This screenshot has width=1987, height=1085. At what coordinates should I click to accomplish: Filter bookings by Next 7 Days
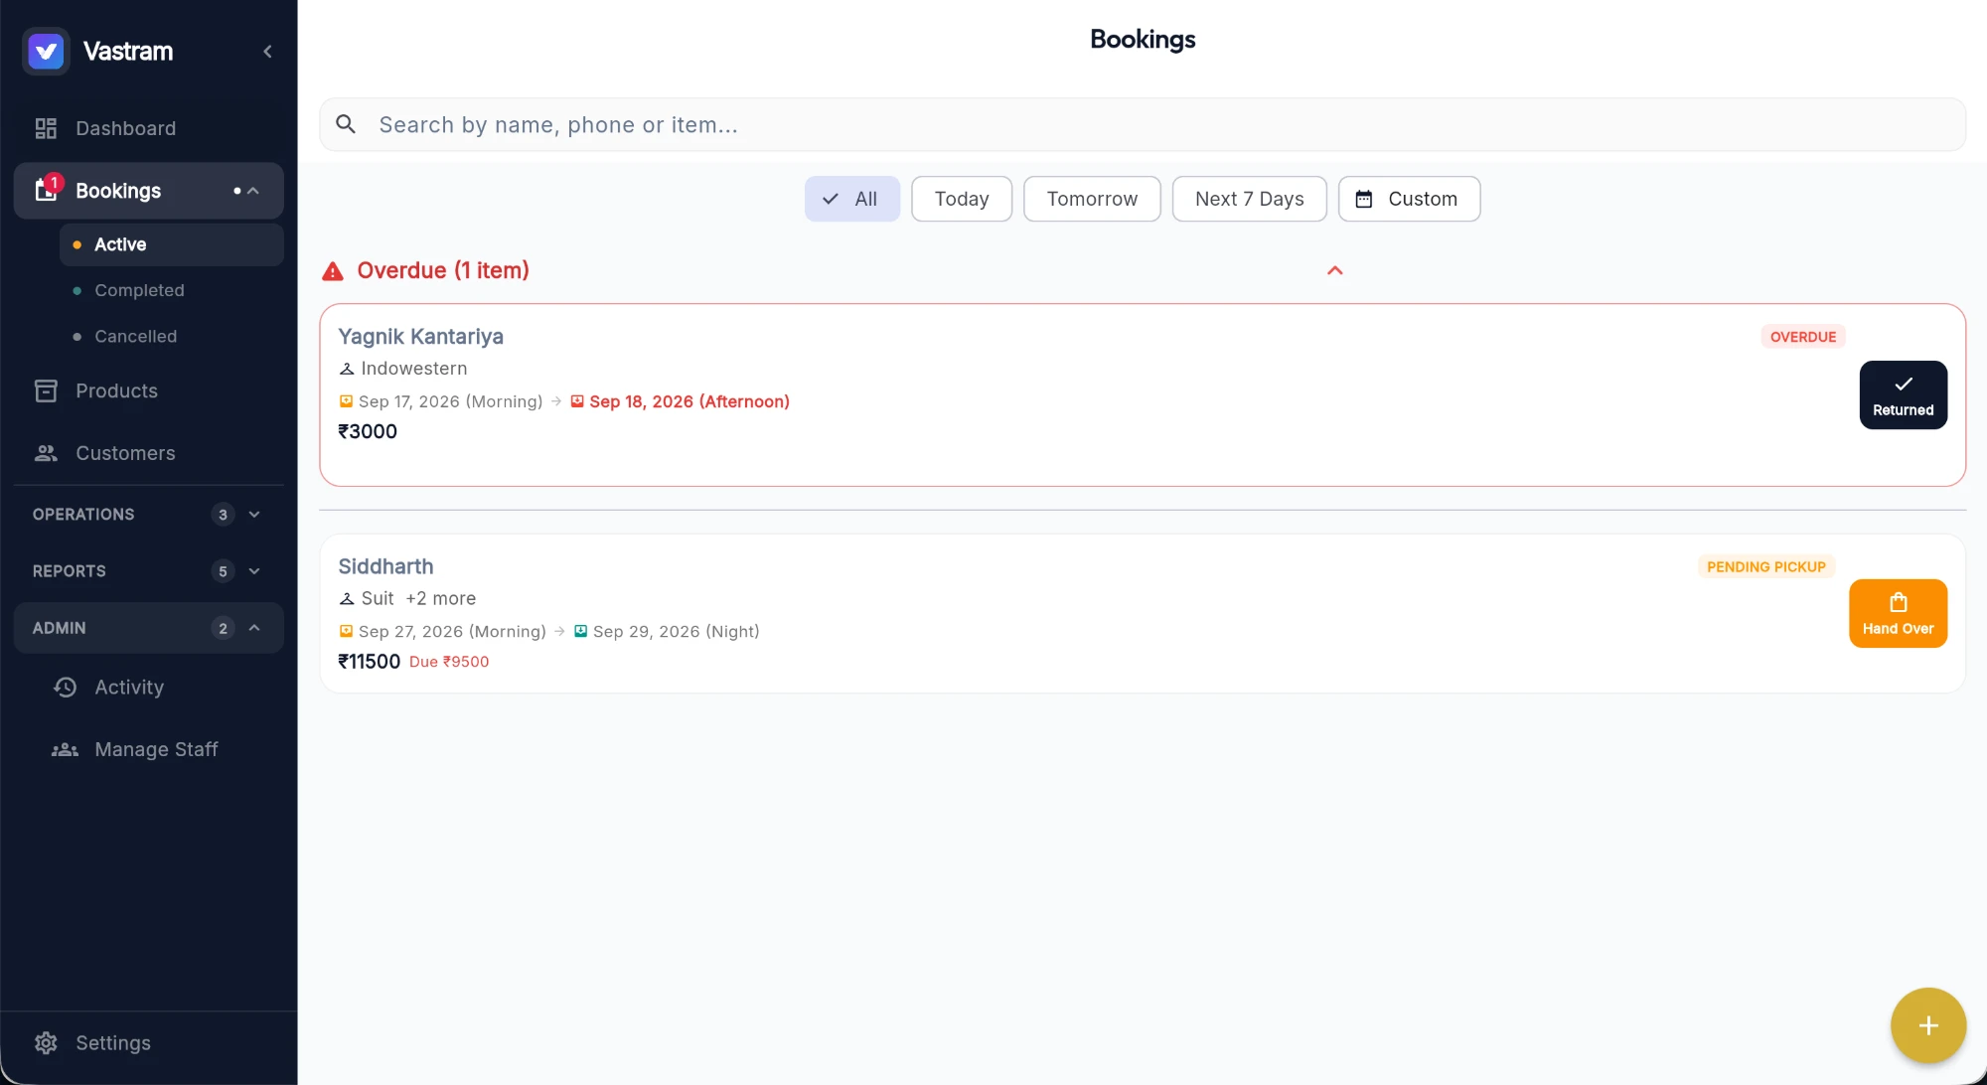coord(1250,199)
